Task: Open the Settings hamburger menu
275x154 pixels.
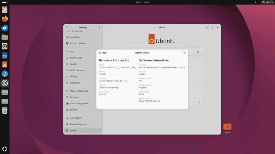Action: (x=99, y=27)
